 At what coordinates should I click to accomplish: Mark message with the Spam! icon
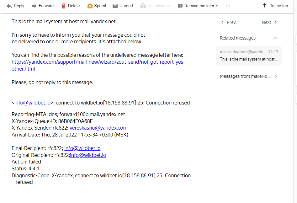(90, 6)
